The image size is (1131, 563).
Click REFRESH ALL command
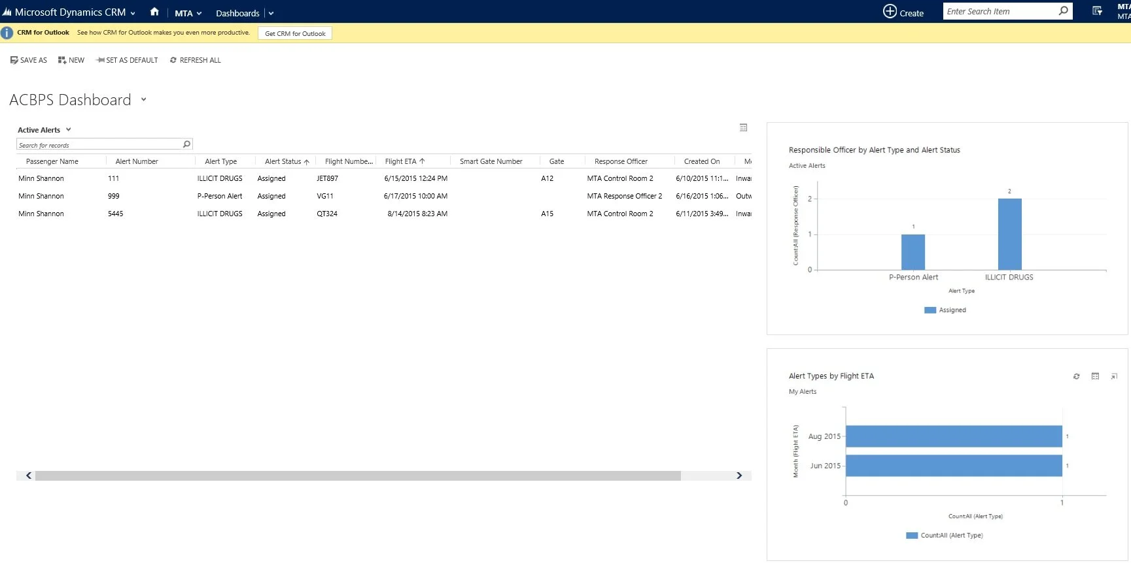(195, 60)
